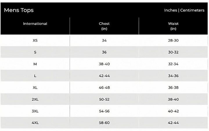Image resolution: width=209 pixels, height=131 pixels.
Task: Click chest value 38-40 for M
Action: click(104, 64)
